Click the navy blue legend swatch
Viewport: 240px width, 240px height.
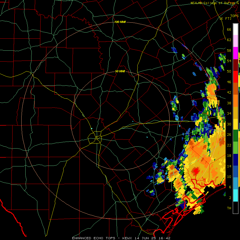(x=235, y=159)
